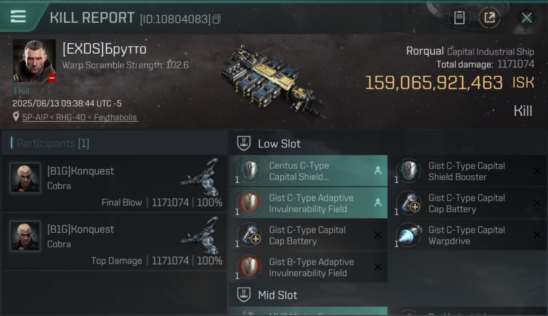The image size is (548, 316).
Task: Click Gist C-Type Capital Warpdrive icon
Action: click(408, 235)
